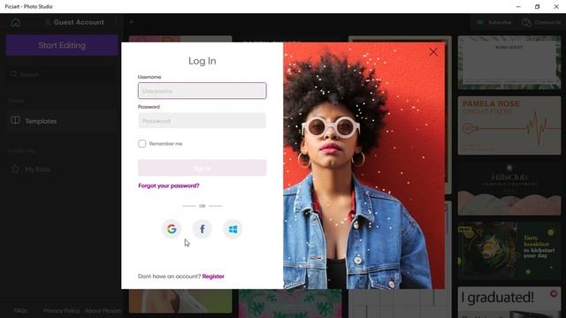The height and width of the screenshot is (318, 566).
Task: Close the Log In dialog
Action: pyautogui.click(x=433, y=52)
